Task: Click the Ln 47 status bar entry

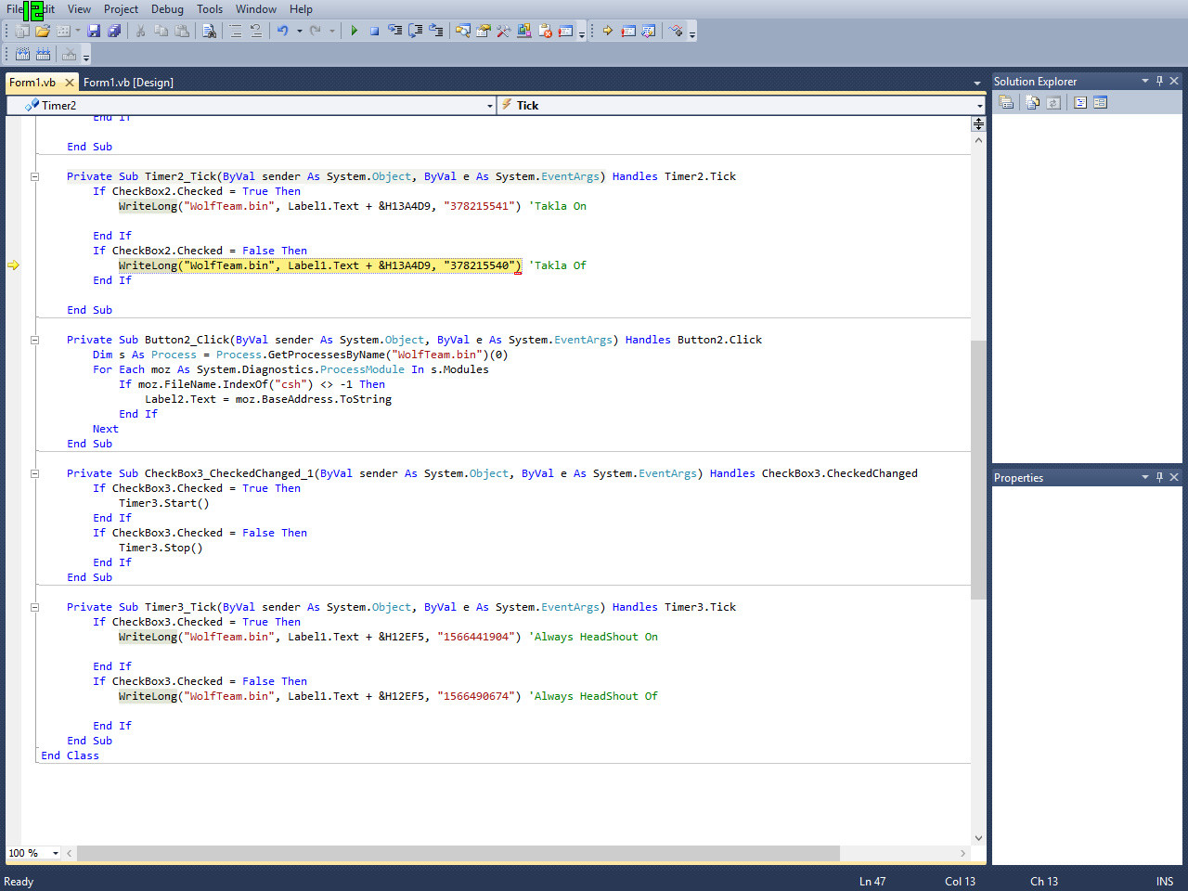Action: pos(872,882)
